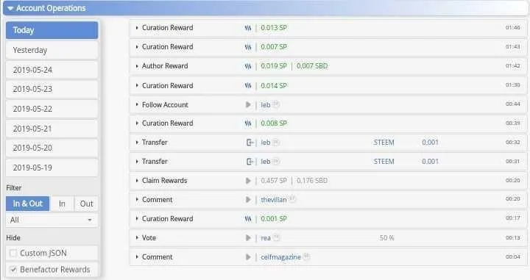Screen dimensions: 530x280
Task: Click the outgoing transfer icon at 00:31
Action: coord(250,162)
